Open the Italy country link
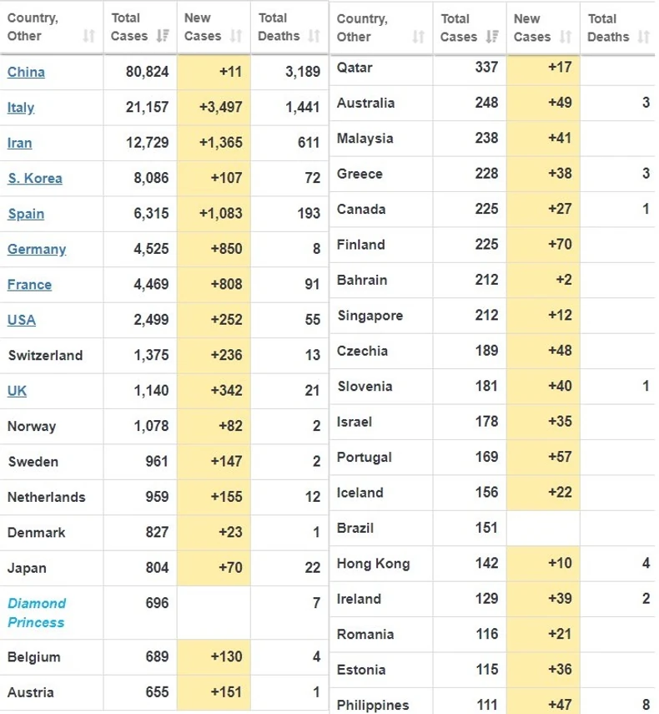 coord(21,108)
